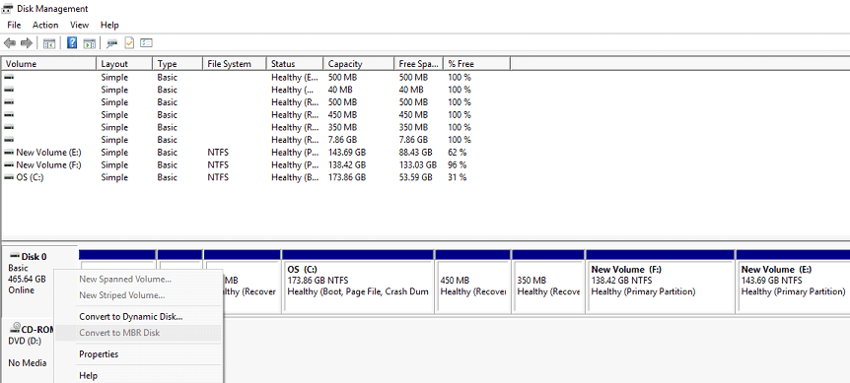Select the OS (C:) partition block on Disk 0

[358, 282]
